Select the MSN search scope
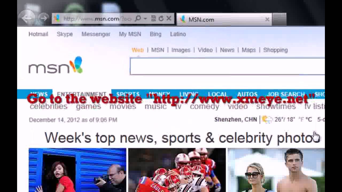This screenshot has width=342, height=192. click(x=158, y=50)
